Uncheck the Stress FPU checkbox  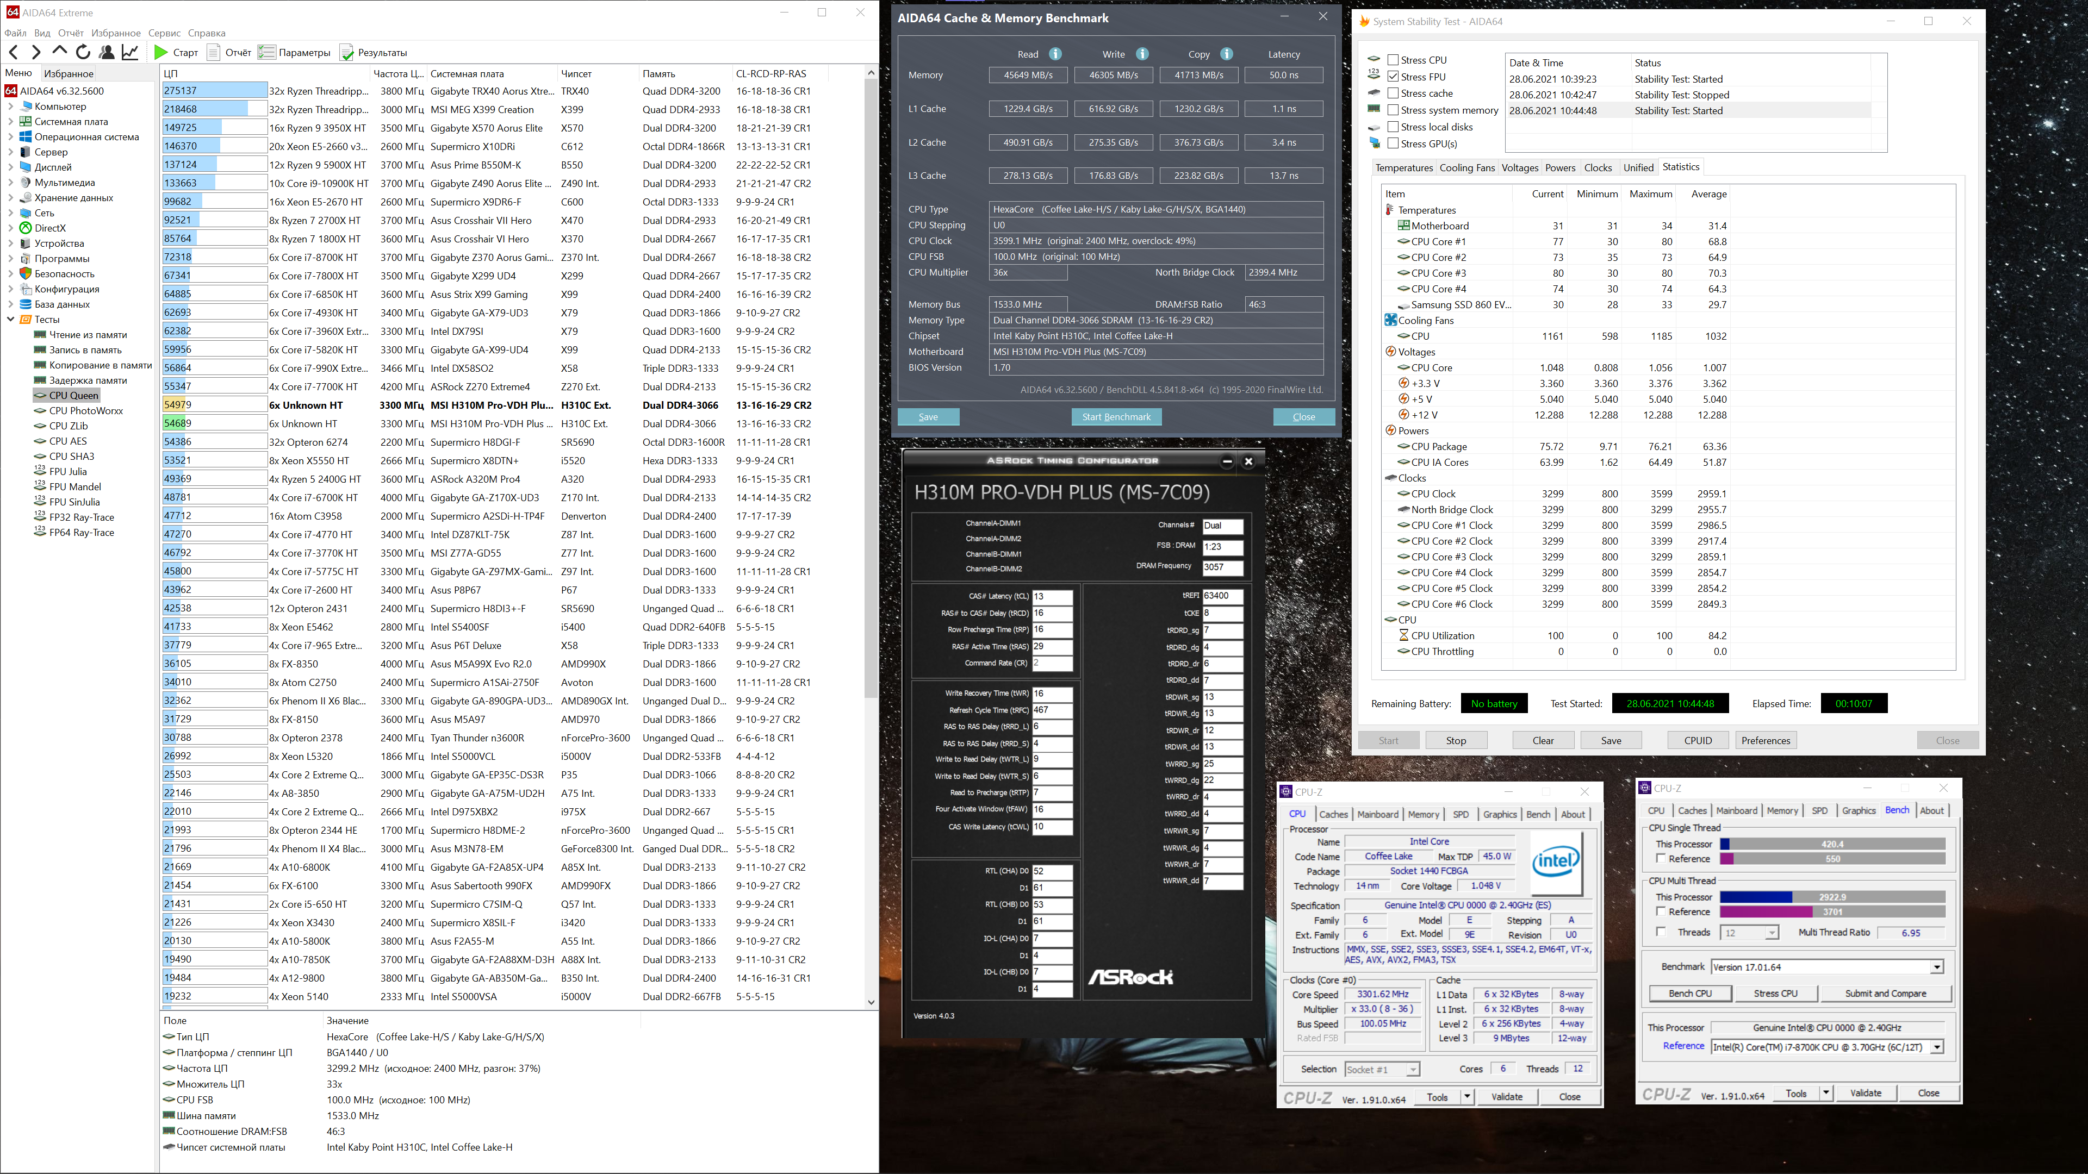pyautogui.click(x=1393, y=77)
